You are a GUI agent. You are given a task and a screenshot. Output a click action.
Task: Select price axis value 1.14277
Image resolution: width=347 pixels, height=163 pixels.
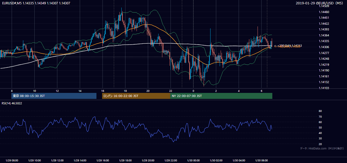[x=324, y=53]
